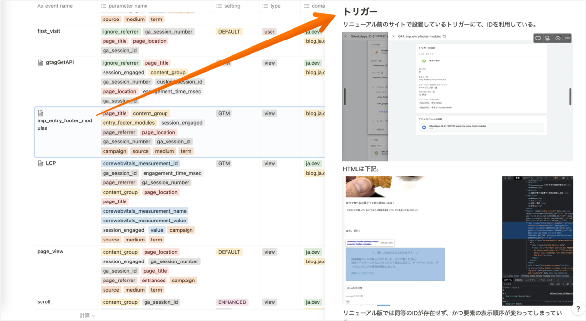Select the トリガー heading
The width and height of the screenshot is (586, 321).
pyautogui.click(x=360, y=12)
